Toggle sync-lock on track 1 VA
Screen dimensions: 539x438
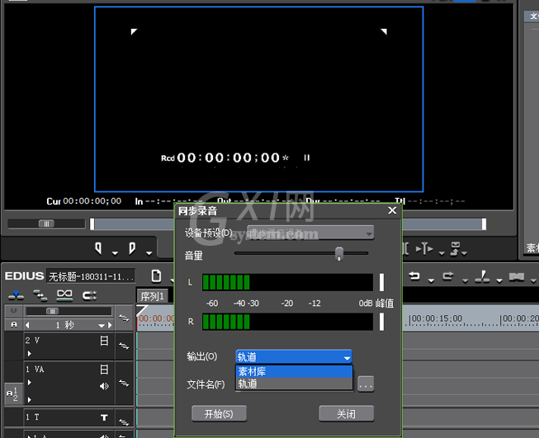(124, 383)
